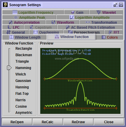The height and width of the screenshot is (127, 126).
Task: Click the FFT tab icon
Action: (x=110, y=32)
